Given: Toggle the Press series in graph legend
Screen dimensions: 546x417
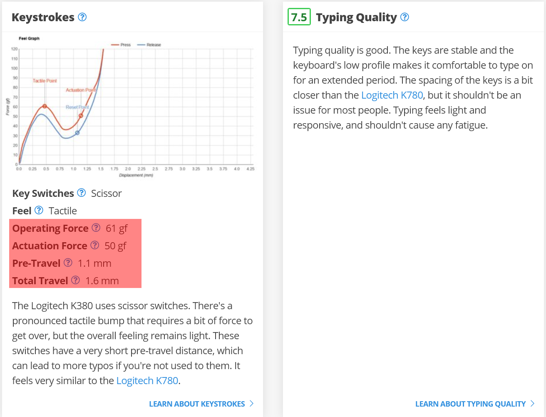Looking at the screenshot, I should (x=121, y=45).
